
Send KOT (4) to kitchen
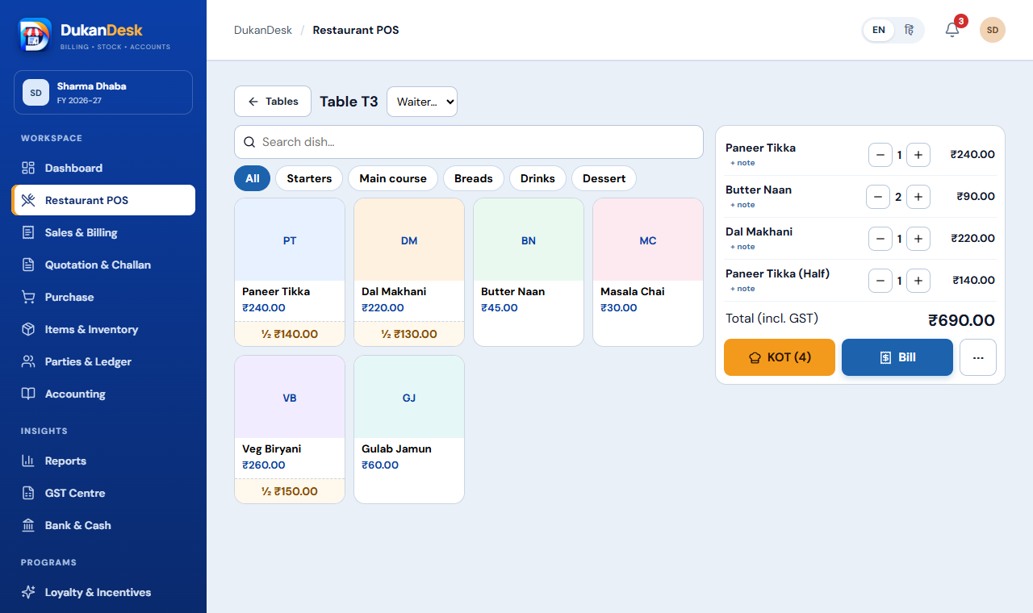(x=780, y=357)
